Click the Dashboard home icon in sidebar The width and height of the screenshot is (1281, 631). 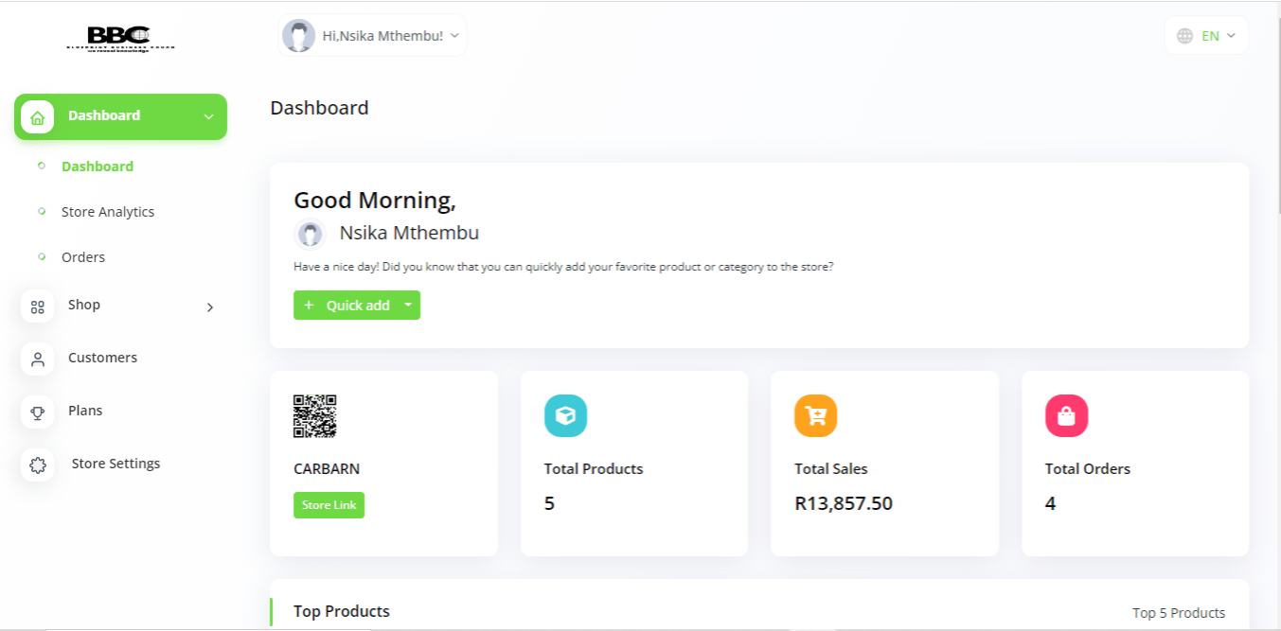pos(37,117)
